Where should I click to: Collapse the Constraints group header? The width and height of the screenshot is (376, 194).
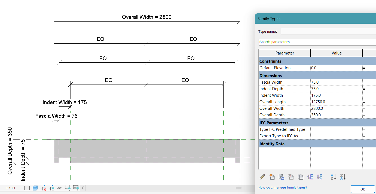pos(317,61)
